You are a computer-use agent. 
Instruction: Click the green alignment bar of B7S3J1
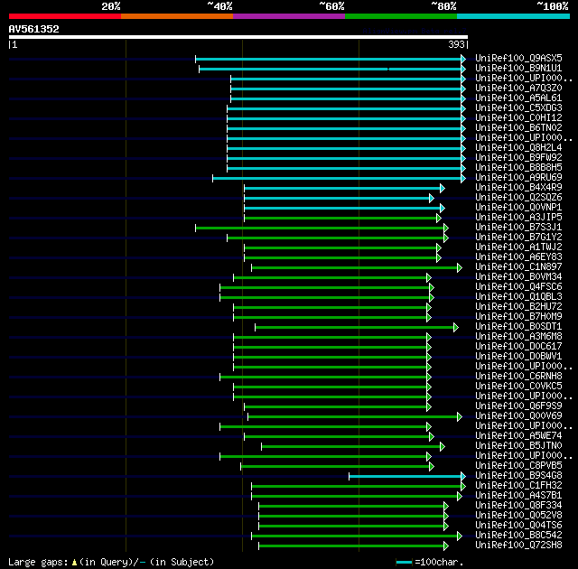(x=320, y=229)
